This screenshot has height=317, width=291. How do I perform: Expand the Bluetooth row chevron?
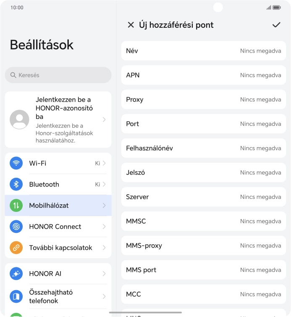[104, 184]
